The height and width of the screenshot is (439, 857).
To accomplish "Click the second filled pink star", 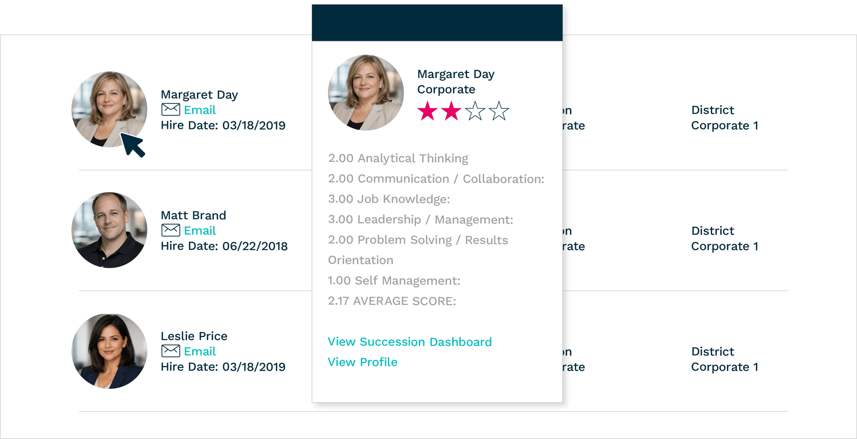I will 451,111.
